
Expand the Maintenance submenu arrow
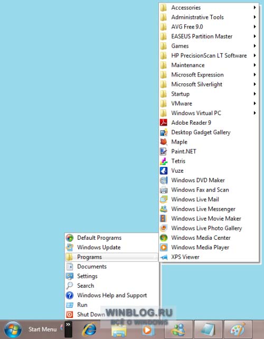tap(254, 65)
